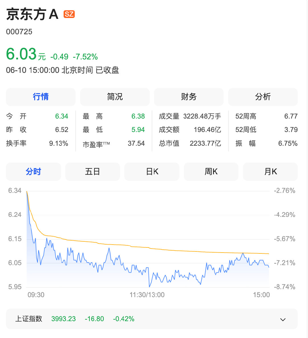Click the 5.95 price axis label
This screenshot has width=308, height=338.
click(x=15, y=287)
